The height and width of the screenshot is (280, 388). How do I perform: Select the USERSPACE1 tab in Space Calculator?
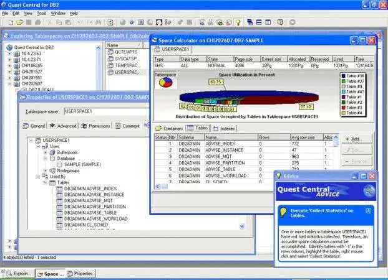(x=172, y=49)
